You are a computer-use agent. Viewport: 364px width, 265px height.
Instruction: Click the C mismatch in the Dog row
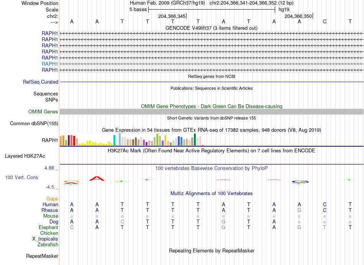click(122, 222)
